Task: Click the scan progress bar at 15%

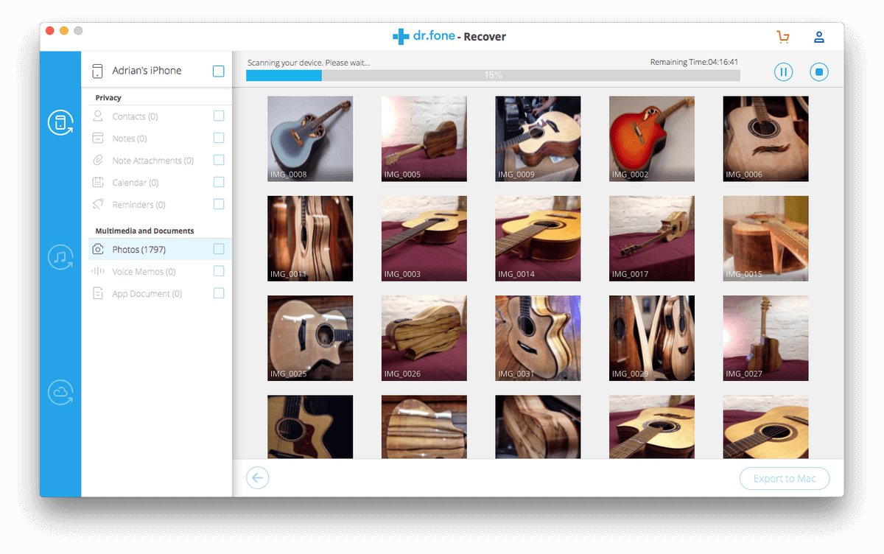Action: (x=493, y=75)
